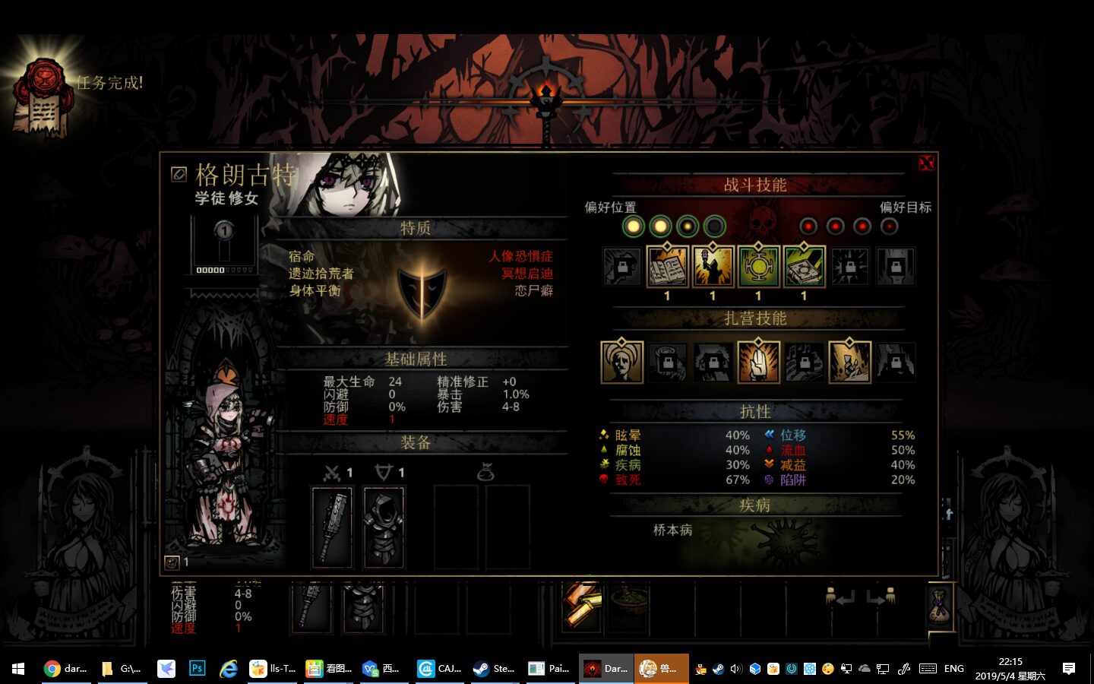Click the negative quirk 人像恐惧症

[521, 257]
